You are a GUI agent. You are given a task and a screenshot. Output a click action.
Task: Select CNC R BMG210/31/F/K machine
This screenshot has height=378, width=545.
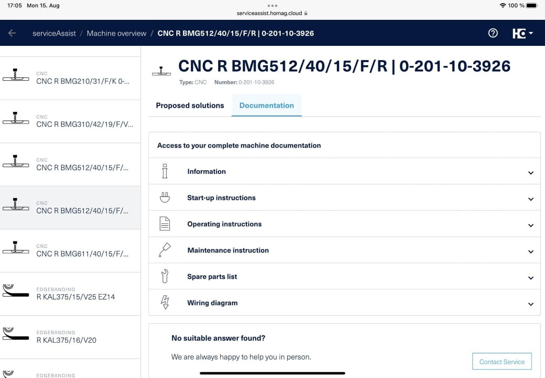pos(70,78)
